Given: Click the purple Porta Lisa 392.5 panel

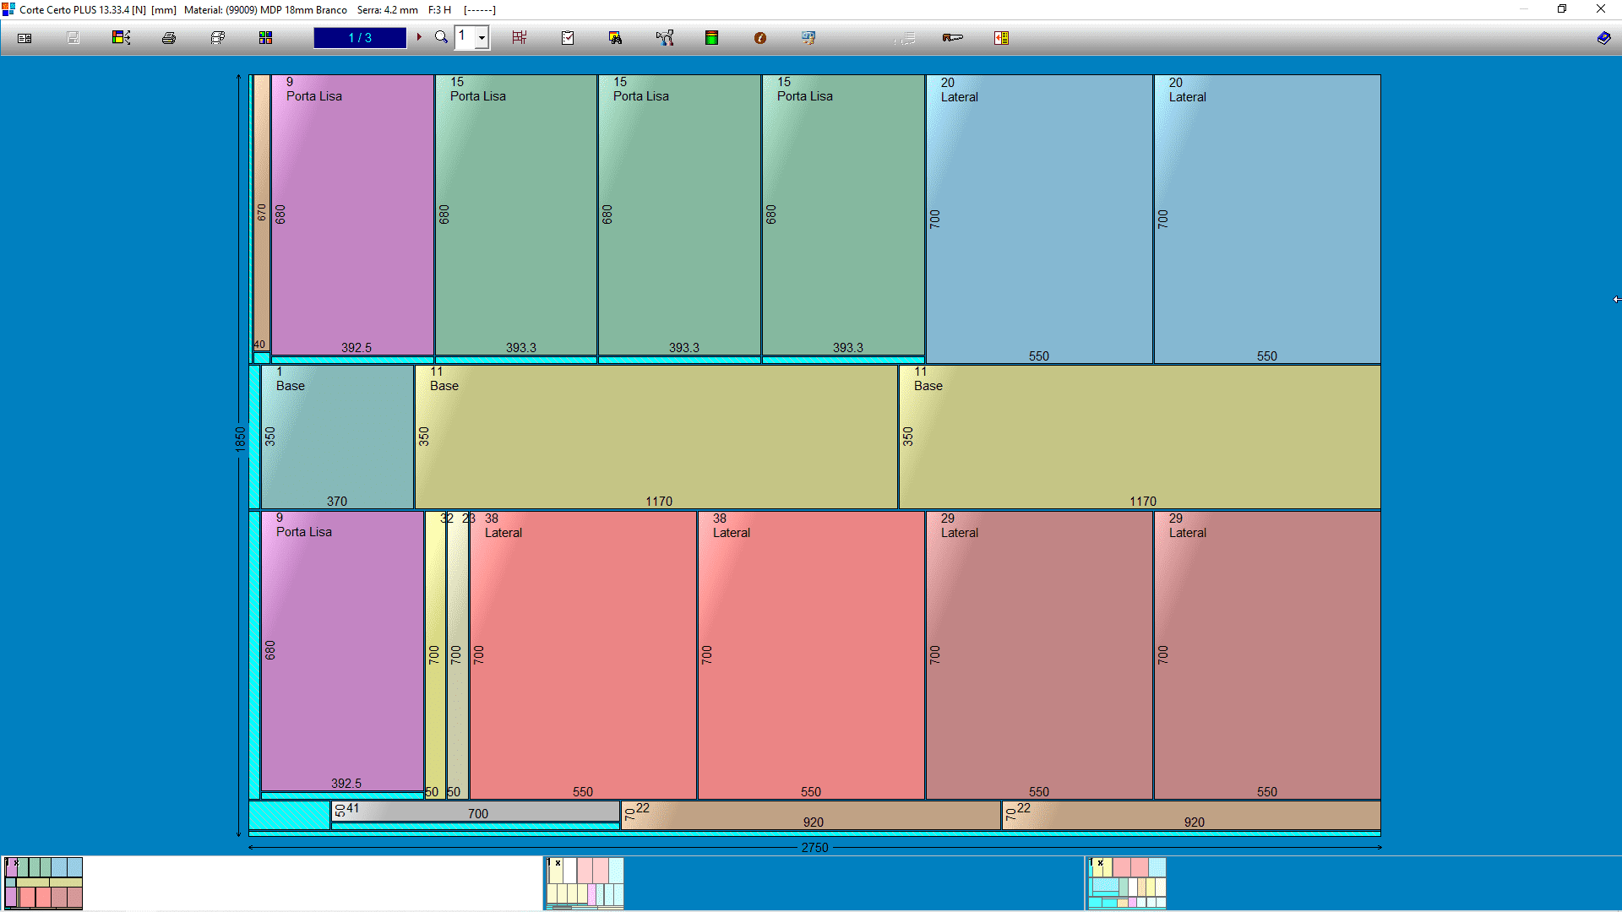Looking at the screenshot, I should pos(351,215).
